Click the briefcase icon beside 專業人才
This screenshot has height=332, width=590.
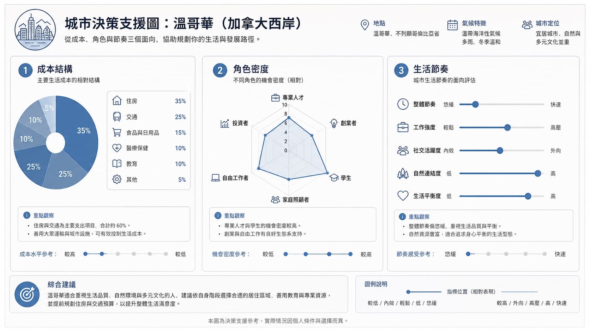click(275, 98)
